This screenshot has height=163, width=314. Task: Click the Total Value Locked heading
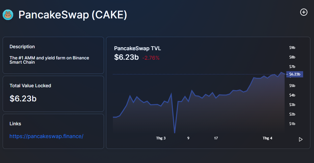tap(30, 86)
